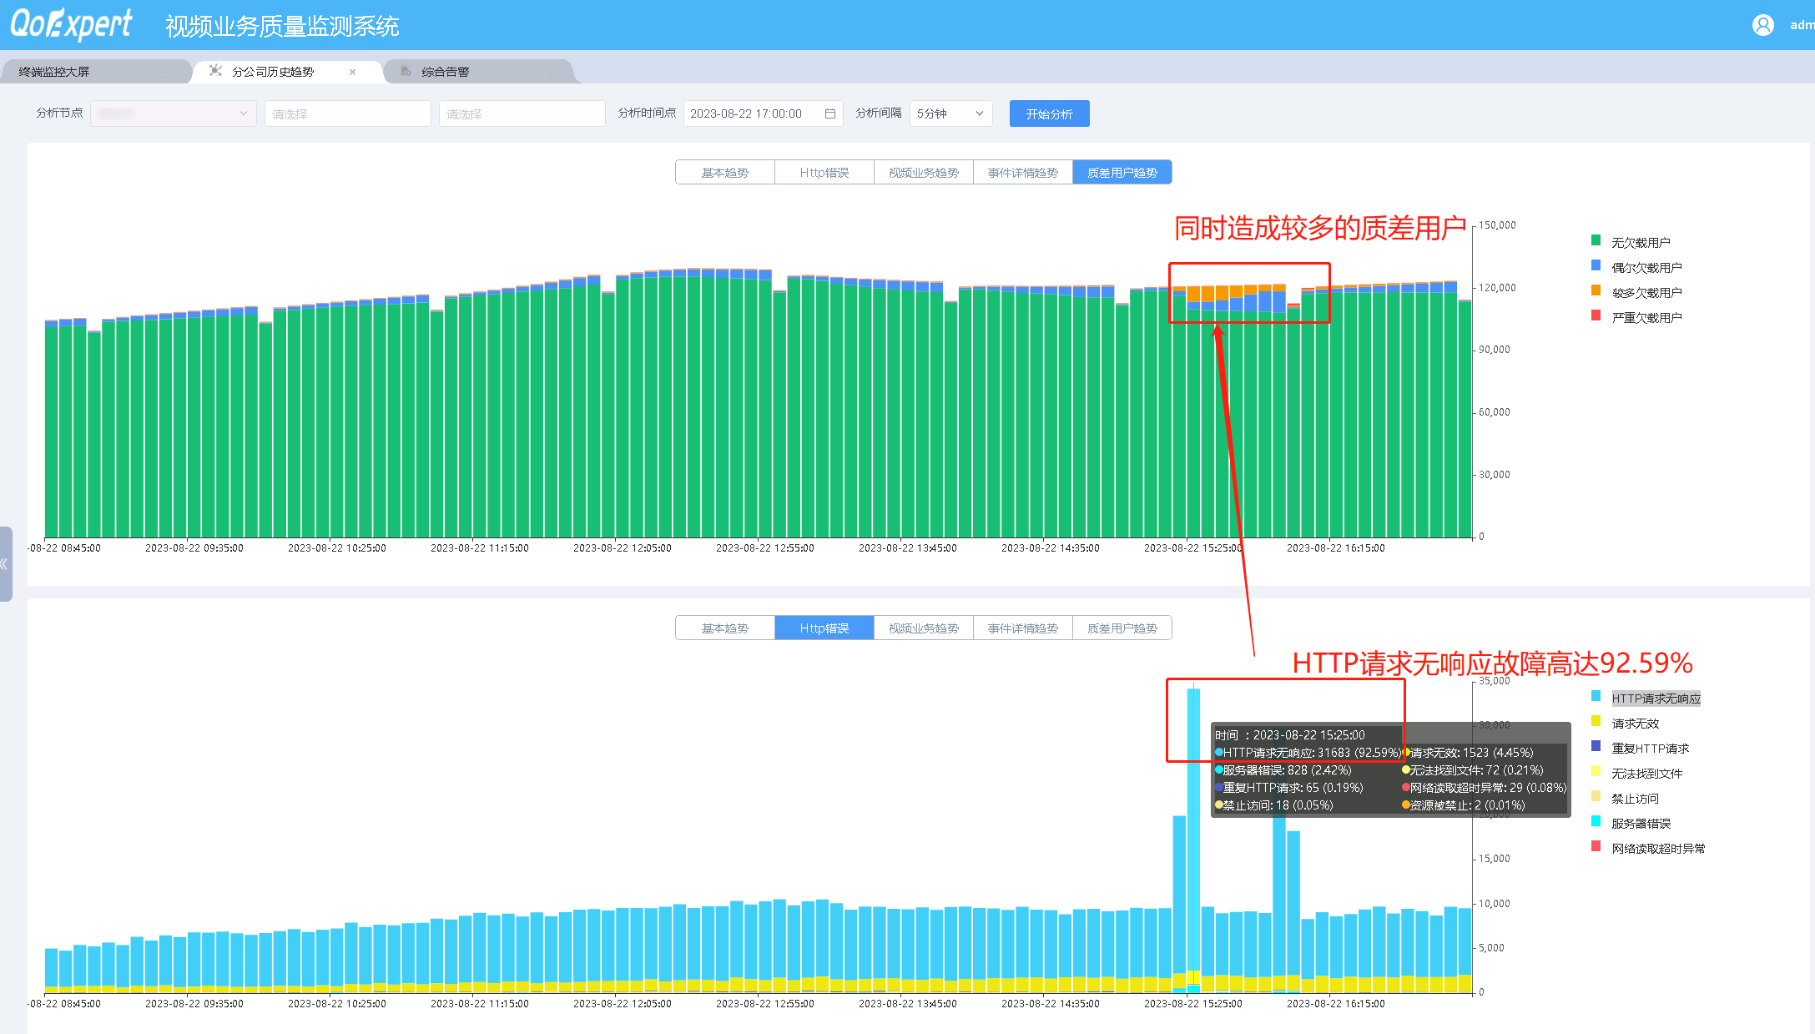The image size is (1815, 1034).
Task: Open the 分析间隔 5分钟 dropdown
Action: coord(950,113)
